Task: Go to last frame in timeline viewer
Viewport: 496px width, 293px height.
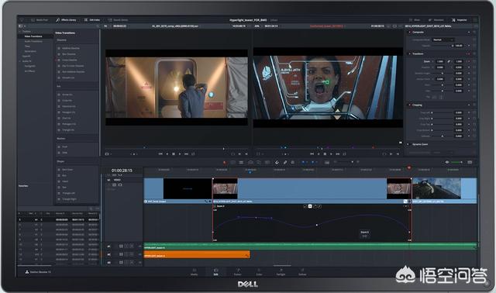Action: point(338,154)
